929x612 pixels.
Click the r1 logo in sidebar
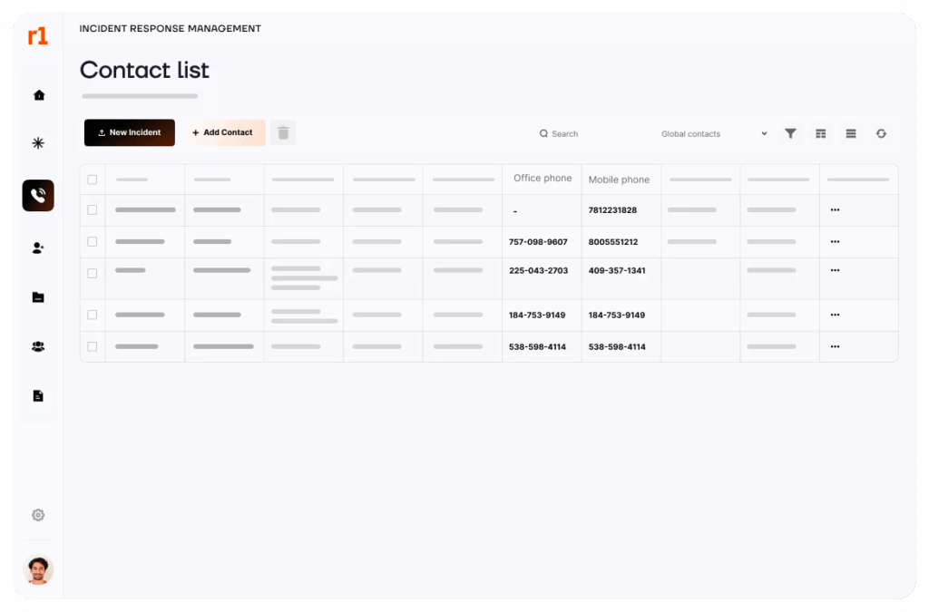37,36
